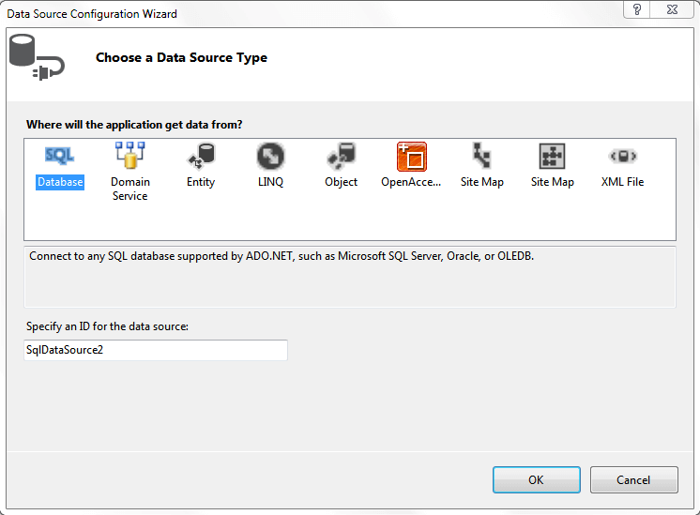Click the 'Choose a Data Source Type' title
Viewport: 700px width, 515px height.
pyautogui.click(x=181, y=57)
